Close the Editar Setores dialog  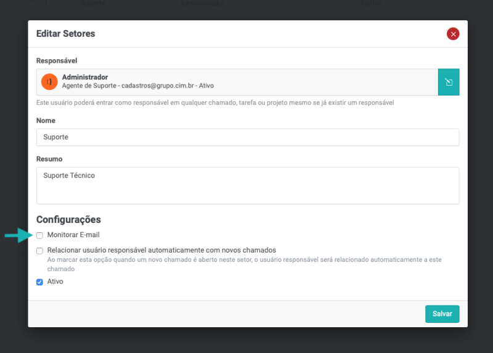click(453, 34)
